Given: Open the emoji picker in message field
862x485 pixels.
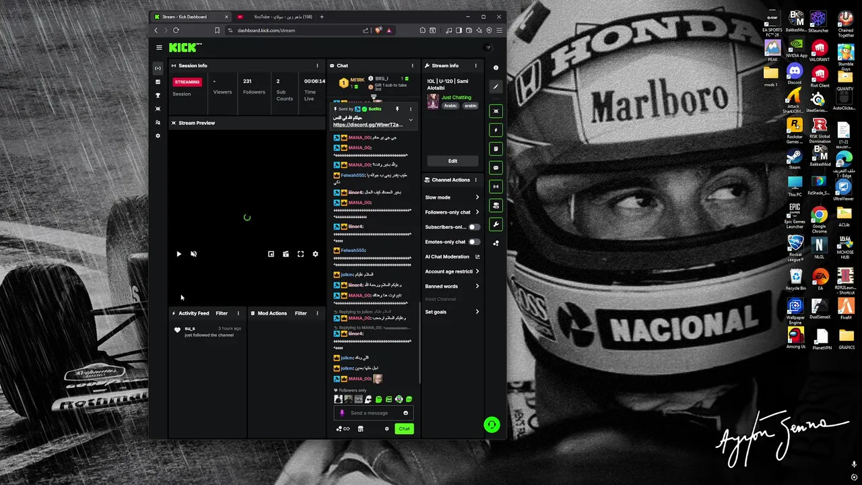Looking at the screenshot, I should tap(405, 413).
